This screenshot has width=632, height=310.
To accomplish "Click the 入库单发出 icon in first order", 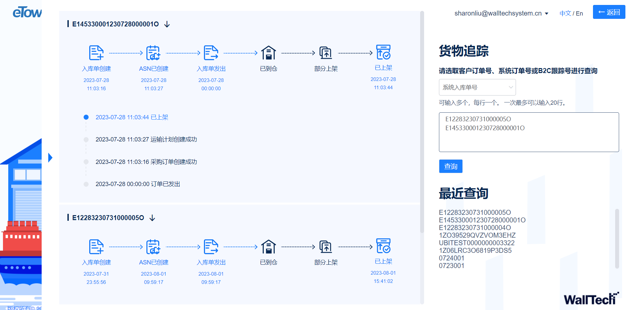I will tap(211, 53).
